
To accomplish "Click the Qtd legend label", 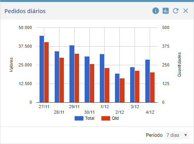I will (x=115, y=118).
